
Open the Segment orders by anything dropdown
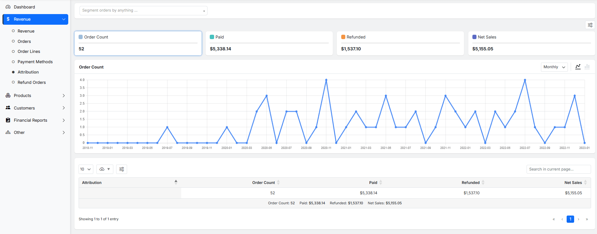[143, 11]
